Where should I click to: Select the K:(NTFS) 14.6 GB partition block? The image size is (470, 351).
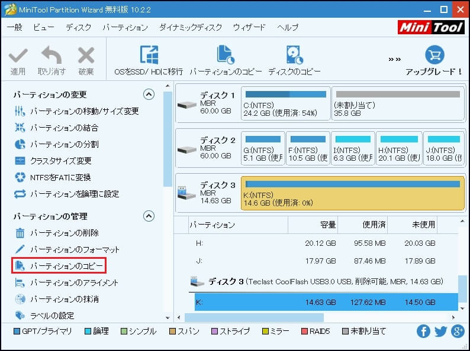coord(353,193)
